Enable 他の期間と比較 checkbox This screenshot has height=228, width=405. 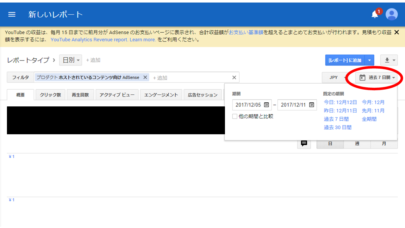click(x=235, y=116)
